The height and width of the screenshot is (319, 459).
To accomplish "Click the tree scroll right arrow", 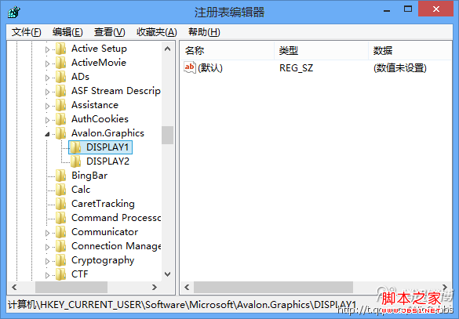I will 155,288.
